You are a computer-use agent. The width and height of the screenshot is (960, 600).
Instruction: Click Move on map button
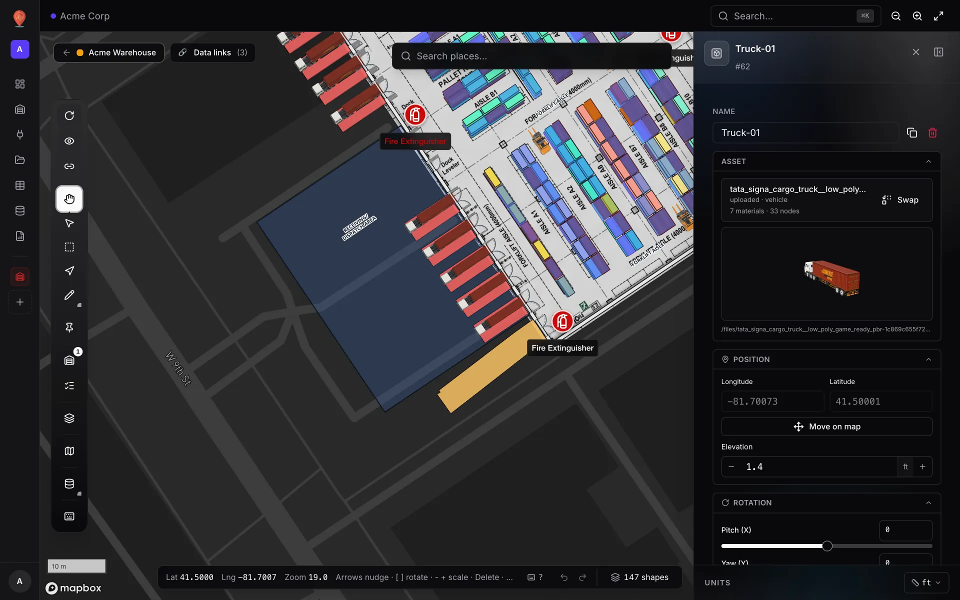pyautogui.click(x=826, y=426)
